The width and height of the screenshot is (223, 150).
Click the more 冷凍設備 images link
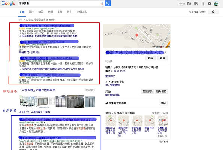pyautogui.click(x=35, y=112)
